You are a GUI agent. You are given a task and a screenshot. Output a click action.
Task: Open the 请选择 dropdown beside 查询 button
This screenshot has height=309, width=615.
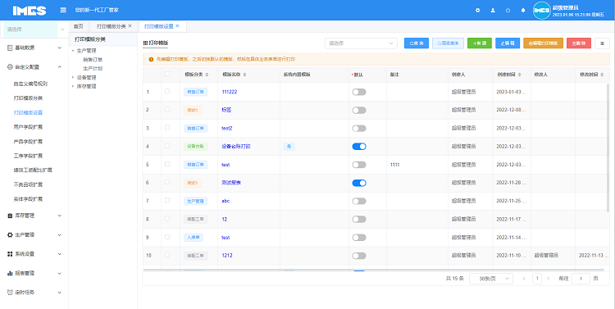pos(361,43)
